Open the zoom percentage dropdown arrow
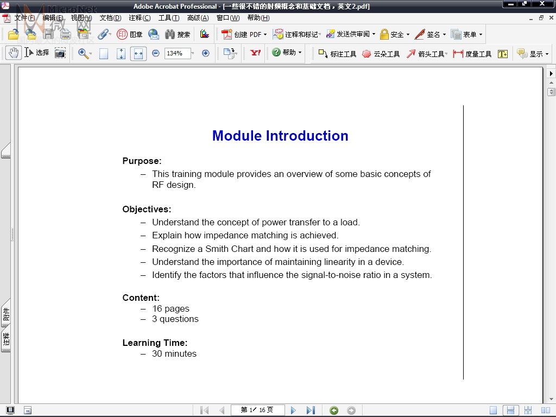This screenshot has height=417, width=556. point(193,53)
